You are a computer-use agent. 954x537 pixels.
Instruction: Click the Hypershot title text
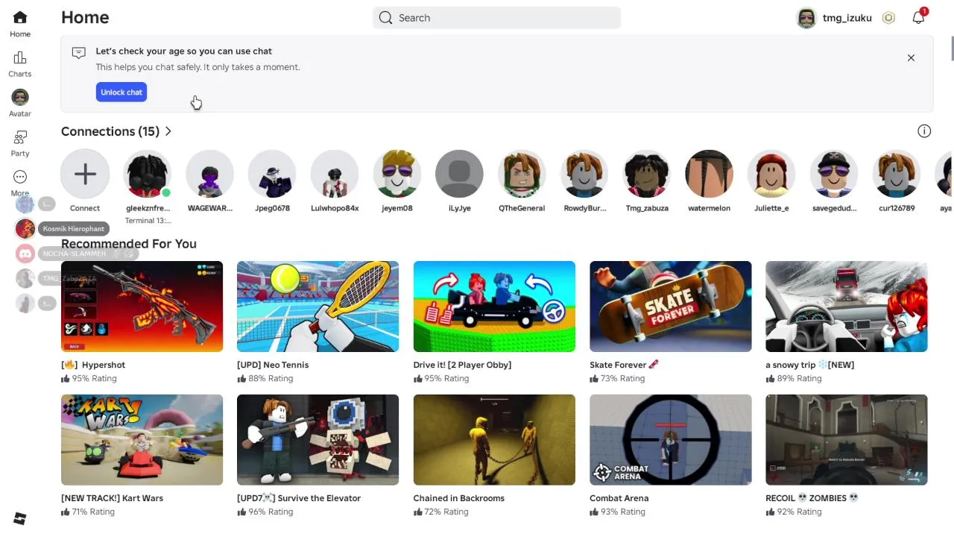pos(93,365)
